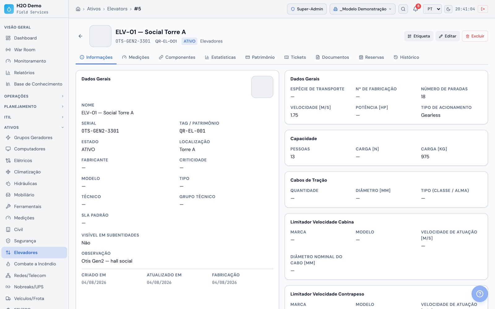Open the PT language dropdown

click(432, 9)
